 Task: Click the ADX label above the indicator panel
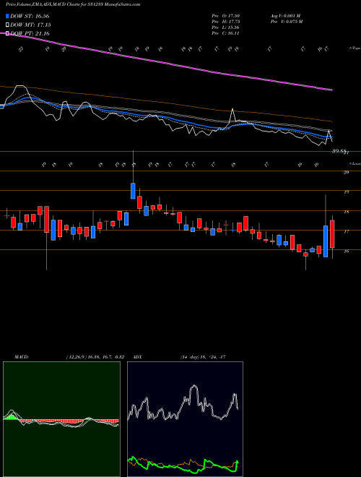click(138, 357)
